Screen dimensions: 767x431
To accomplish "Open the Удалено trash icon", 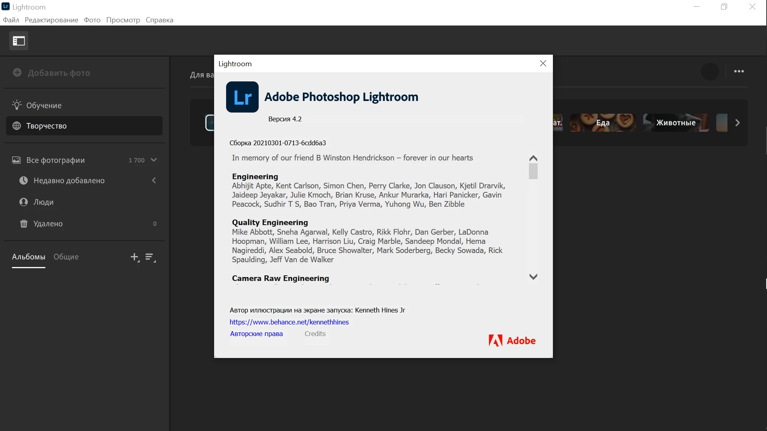I will pos(24,223).
